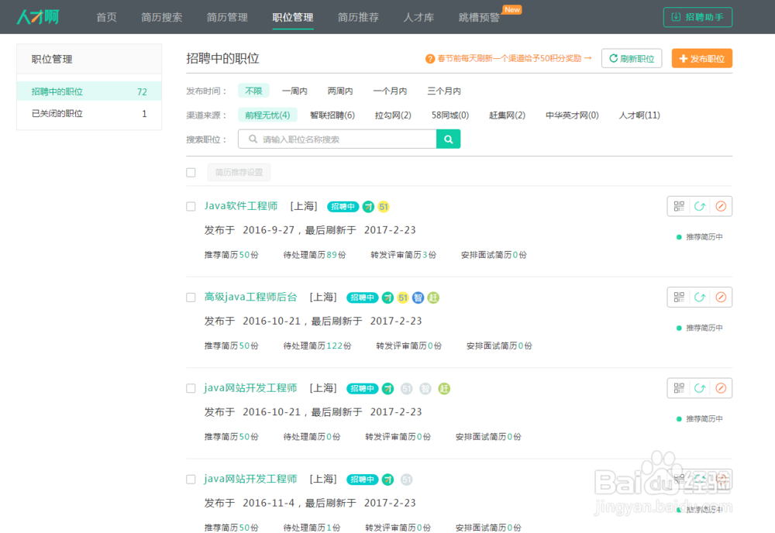Screen dimensions: 775x533
Task: Click the QR code icon for 高级java工程师后台
Action: [x=679, y=297]
